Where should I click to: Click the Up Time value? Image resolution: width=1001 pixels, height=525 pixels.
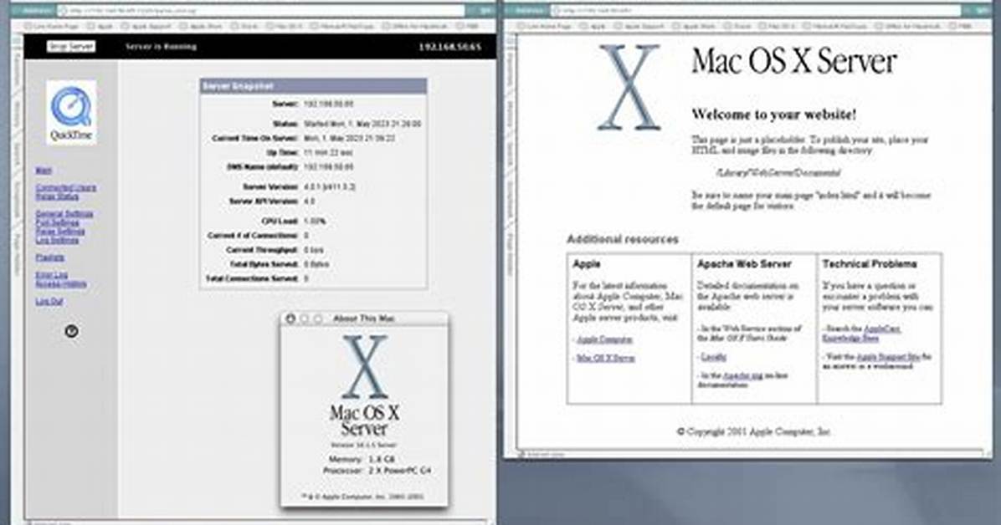pos(328,153)
